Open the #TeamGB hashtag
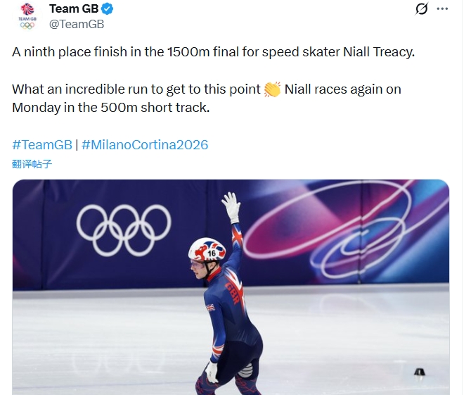The width and height of the screenshot is (471, 395). (42, 145)
